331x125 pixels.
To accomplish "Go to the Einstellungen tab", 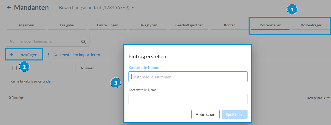I will tap(108, 25).
